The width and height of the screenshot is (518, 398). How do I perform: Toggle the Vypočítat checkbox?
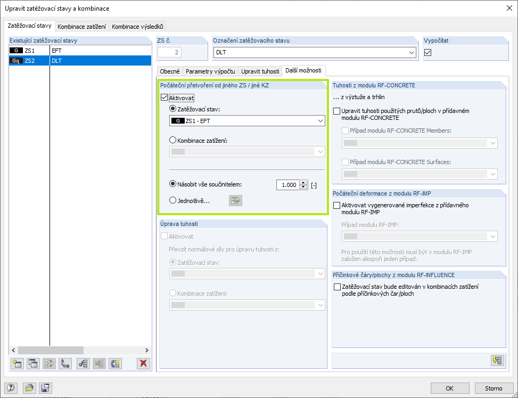point(428,52)
